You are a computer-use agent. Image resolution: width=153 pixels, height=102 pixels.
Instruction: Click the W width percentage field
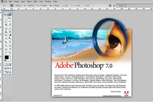point(45,6)
